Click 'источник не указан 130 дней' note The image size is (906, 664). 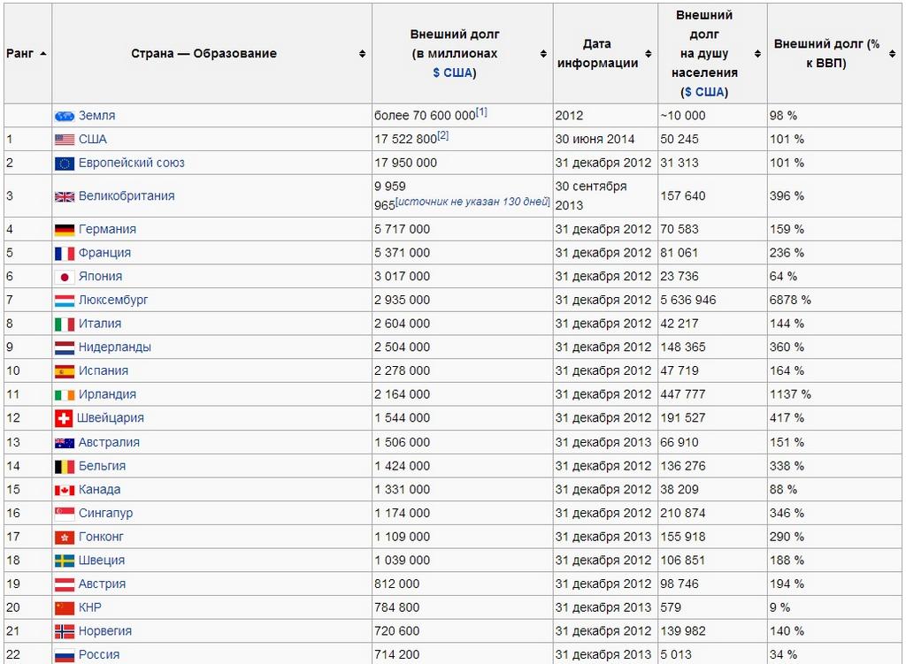tap(472, 202)
